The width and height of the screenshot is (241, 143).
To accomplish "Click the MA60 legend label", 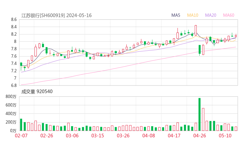I will click(x=229, y=15).
